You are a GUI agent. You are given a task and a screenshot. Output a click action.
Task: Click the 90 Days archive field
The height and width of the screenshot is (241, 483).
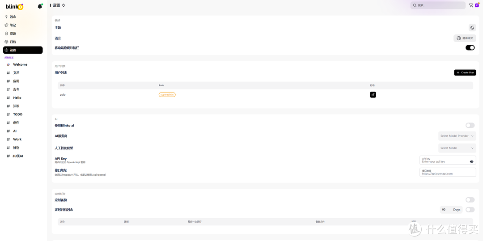[451, 210]
